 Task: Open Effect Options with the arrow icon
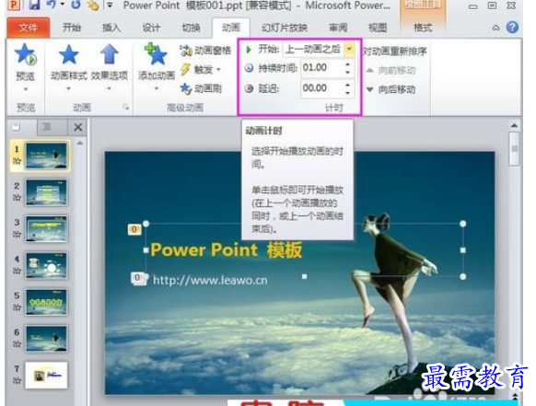point(110,54)
